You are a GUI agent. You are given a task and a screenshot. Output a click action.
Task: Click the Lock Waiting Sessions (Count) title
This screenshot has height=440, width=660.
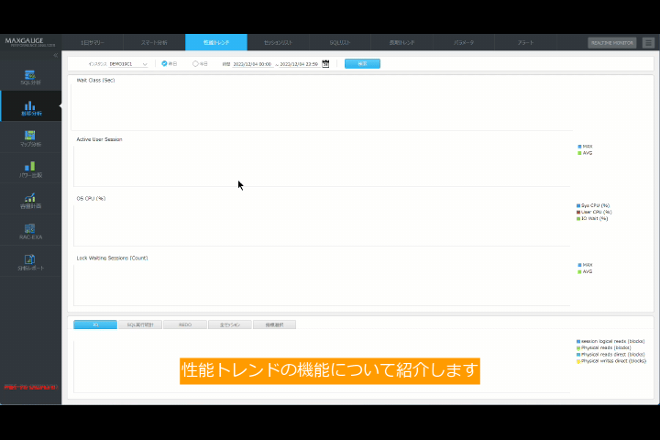(112, 258)
